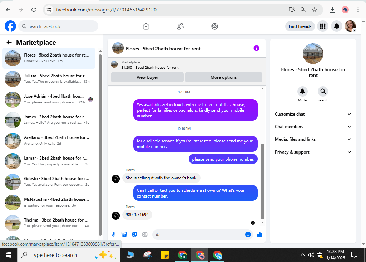Viewport: 366px width, 262px height.
Task: Click browser back arrow
Action: [x=8, y=10]
